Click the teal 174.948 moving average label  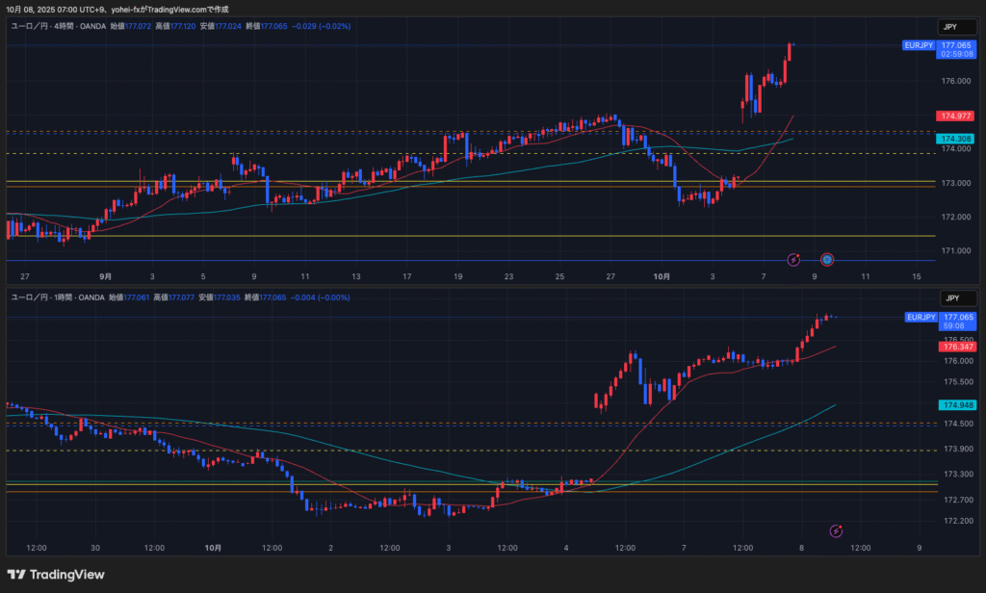[956, 405]
